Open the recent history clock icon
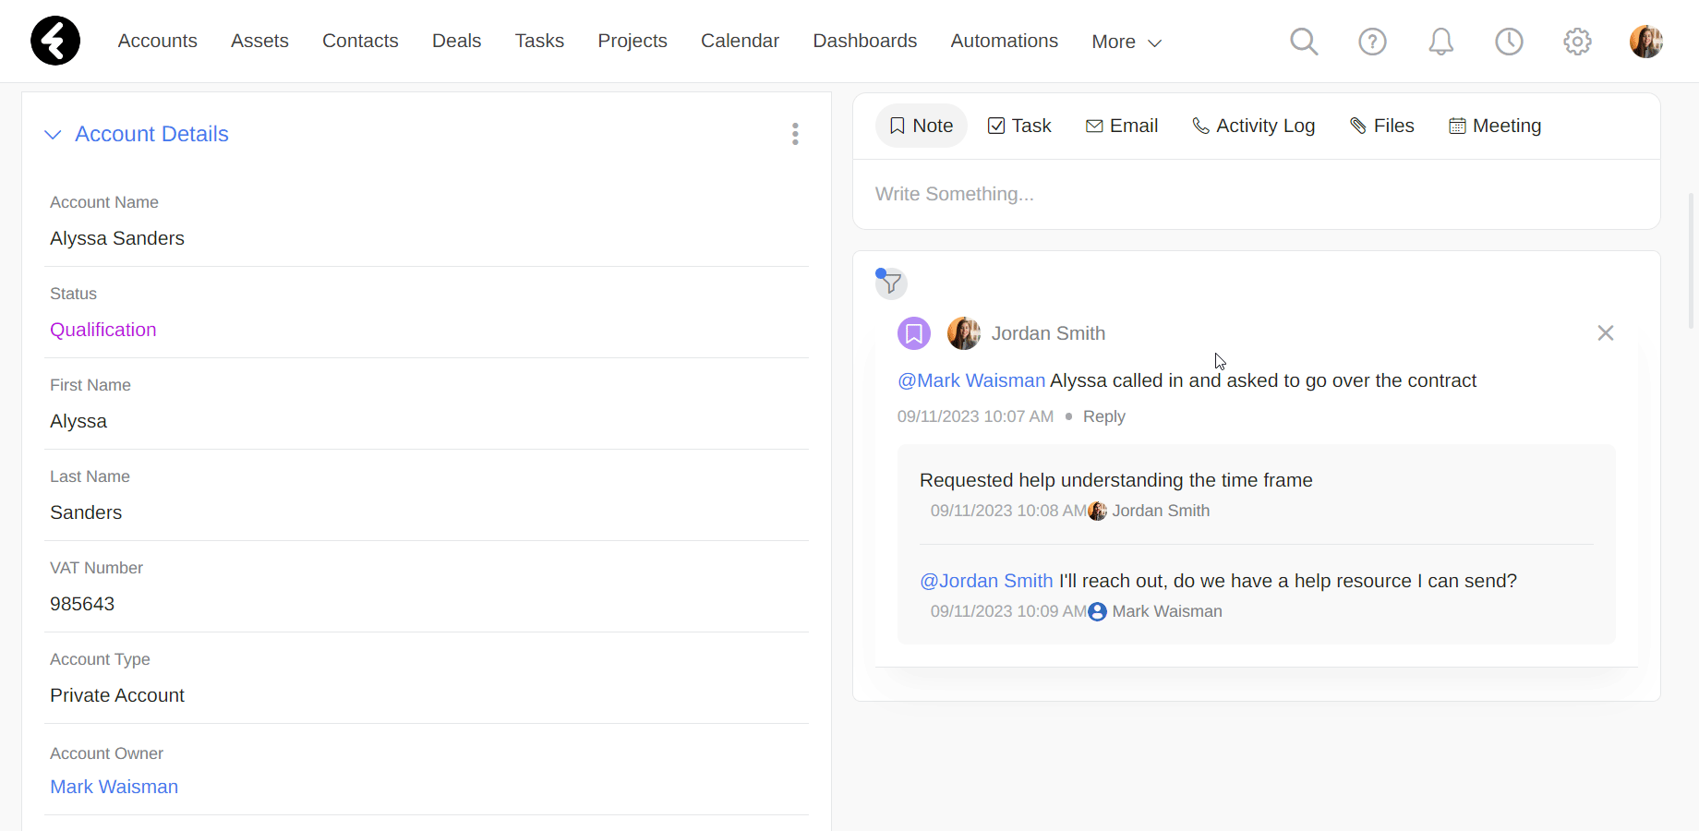 (x=1509, y=42)
